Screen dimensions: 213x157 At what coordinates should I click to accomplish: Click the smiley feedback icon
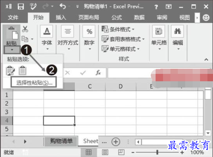click(206, 18)
